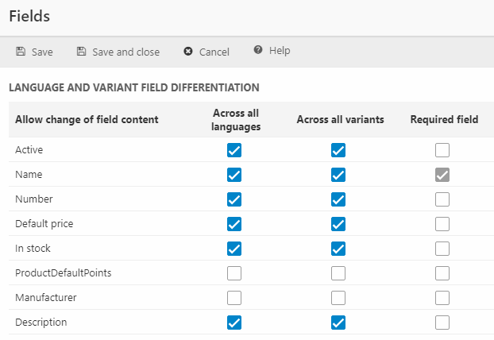Viewport: 494px width, 340px height.
Task: Tick Required field for Active row
Action: tap(442, 150)
